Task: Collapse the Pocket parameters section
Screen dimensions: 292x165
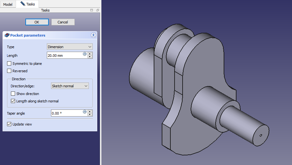Action: tap(93, 35)
